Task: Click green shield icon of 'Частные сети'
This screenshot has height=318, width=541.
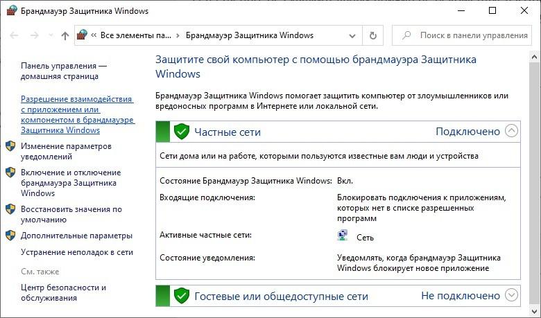Action: (x=182, y=132)
